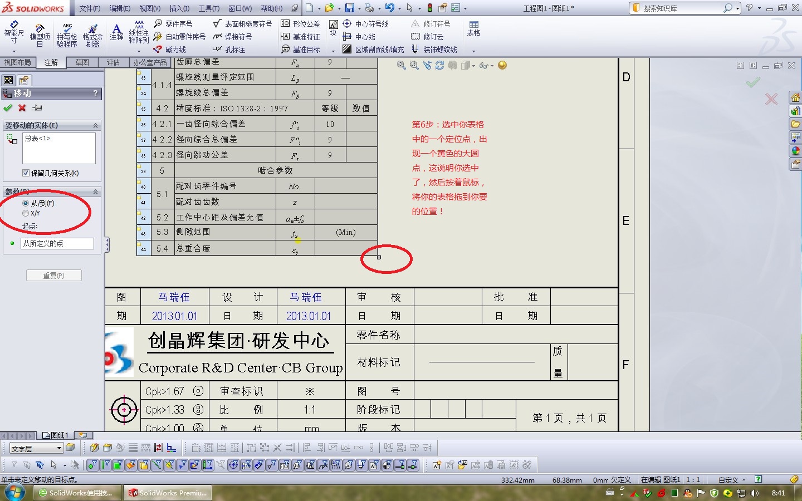Insert a 表面粗糙度符号 surface finish symbol
802x501 pixels.
(x=242, y=24)
